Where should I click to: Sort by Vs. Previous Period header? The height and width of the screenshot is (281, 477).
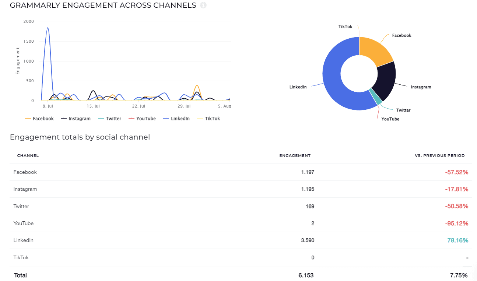(439, 155)
